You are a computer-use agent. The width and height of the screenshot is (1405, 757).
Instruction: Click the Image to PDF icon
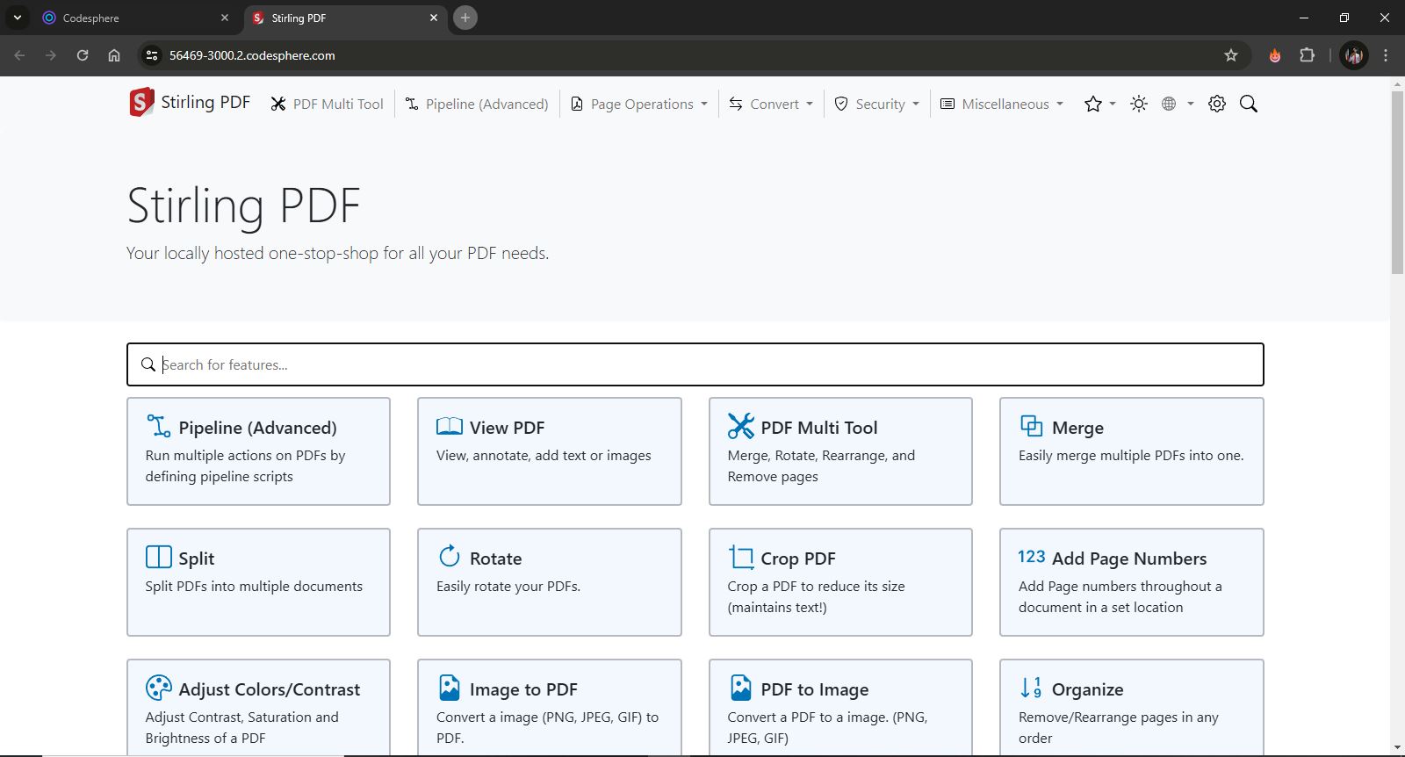click(x=450, y=688)
